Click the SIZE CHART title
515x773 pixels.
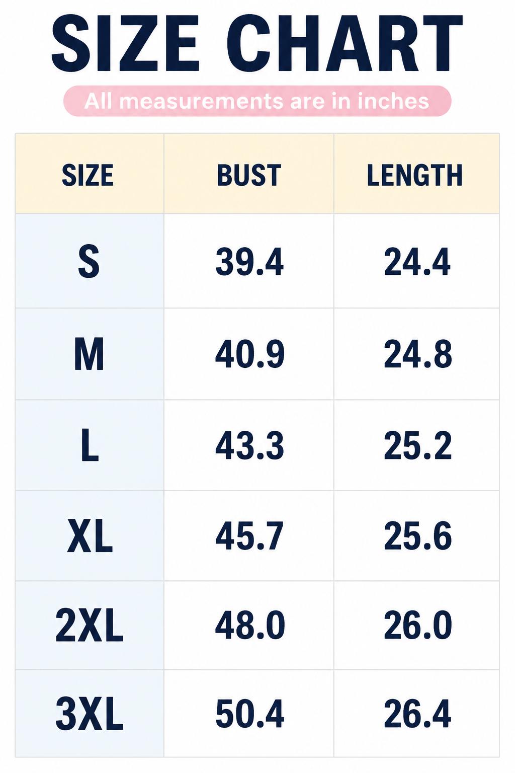coord(257,43)
